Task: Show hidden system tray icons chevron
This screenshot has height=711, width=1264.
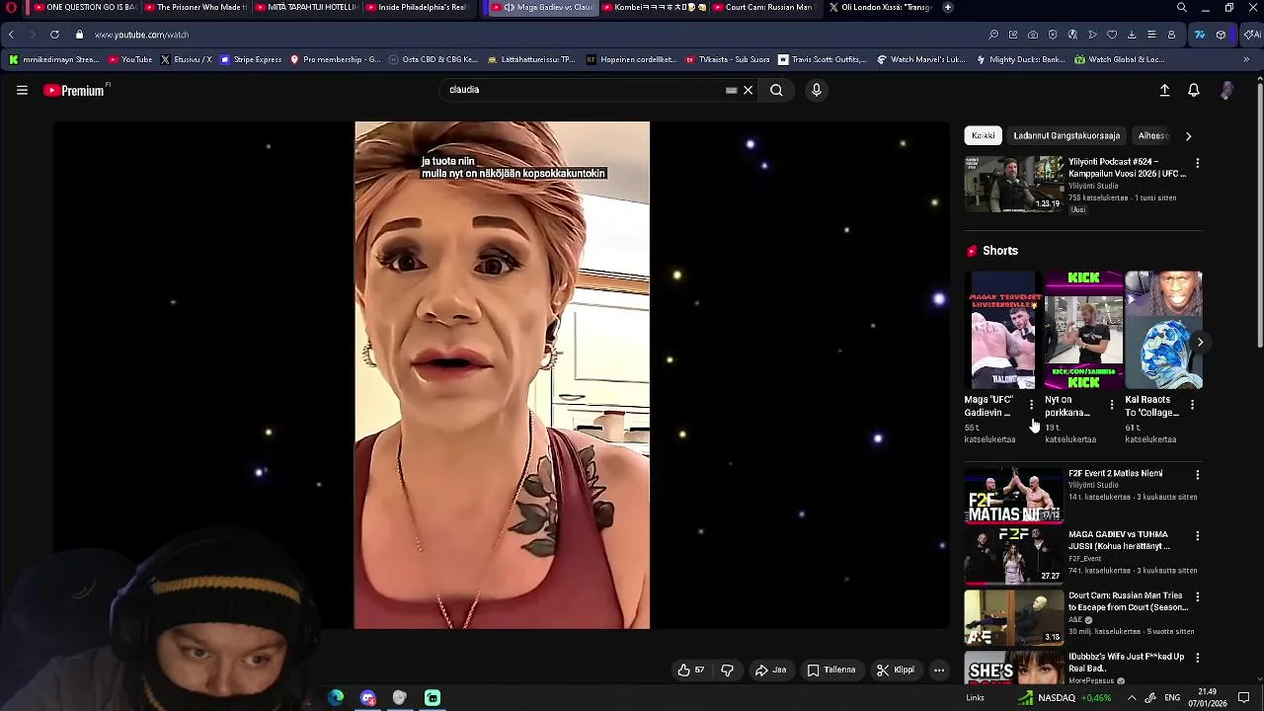Action: point(1132,698)
